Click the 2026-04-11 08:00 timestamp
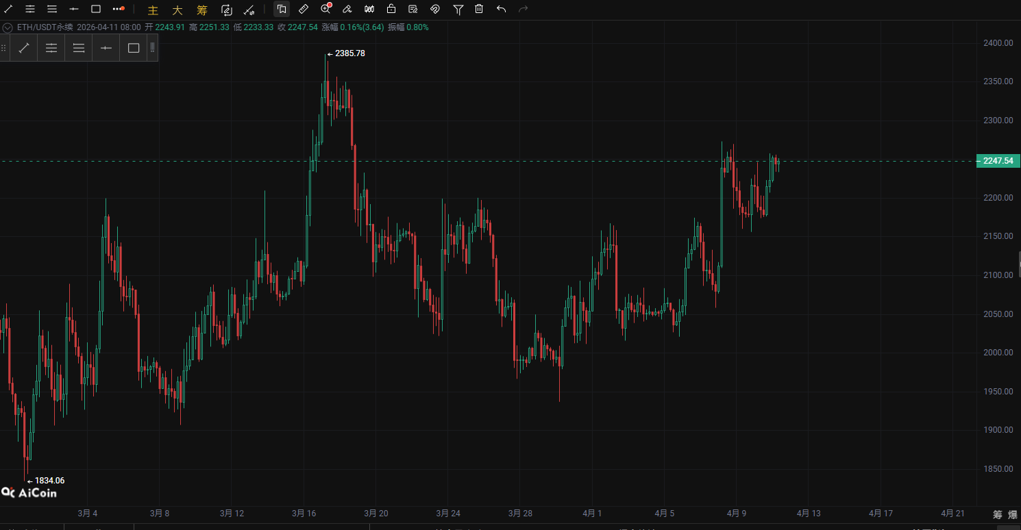This screenshot has width=1021, height=530. coord(108,27)
